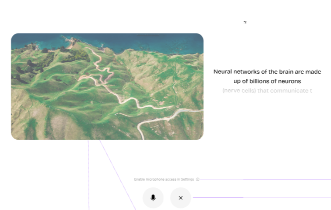This screenshot has width=331, height=210.
Task: Close voice mode with the X button
Action: click(x=181, y=198)
